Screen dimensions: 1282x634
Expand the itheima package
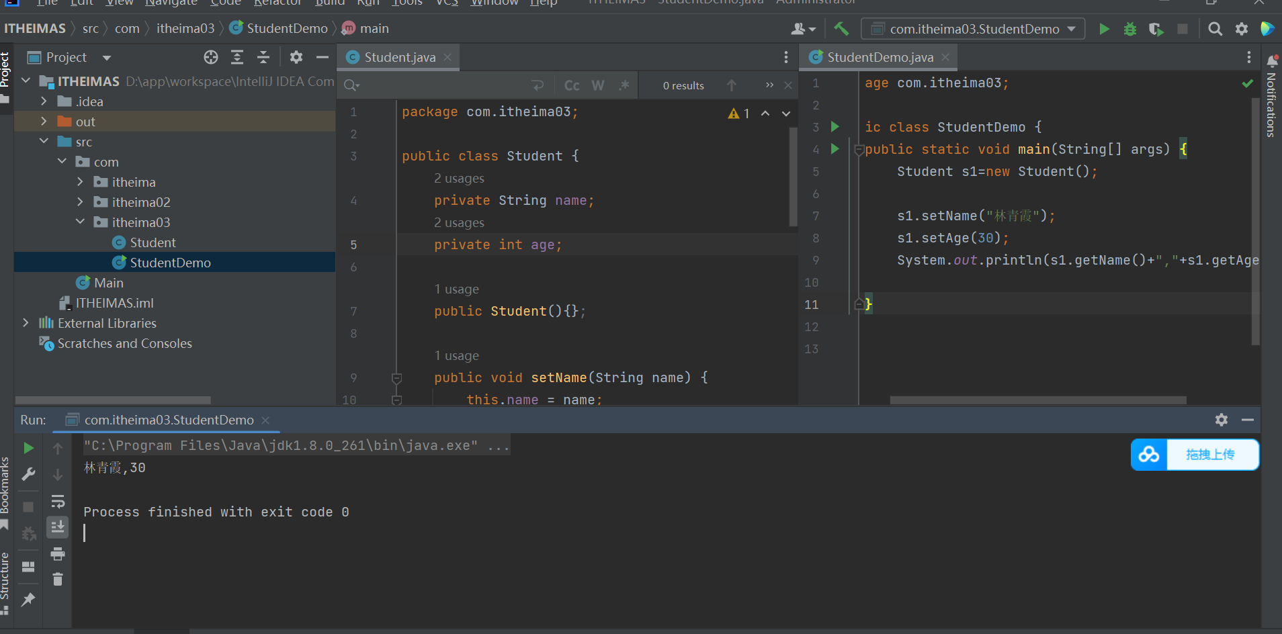coord(81,182)
